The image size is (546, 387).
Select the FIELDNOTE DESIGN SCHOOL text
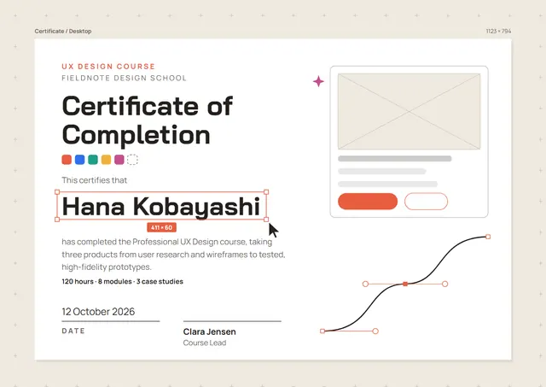coord(124,78)
